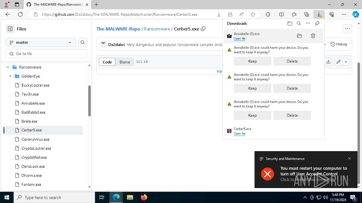Open Browser essentials icon

pos(331,14)
